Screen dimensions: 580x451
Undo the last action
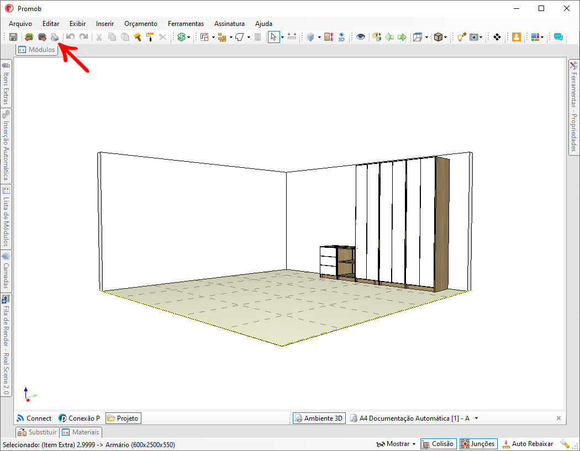point(70,37)
